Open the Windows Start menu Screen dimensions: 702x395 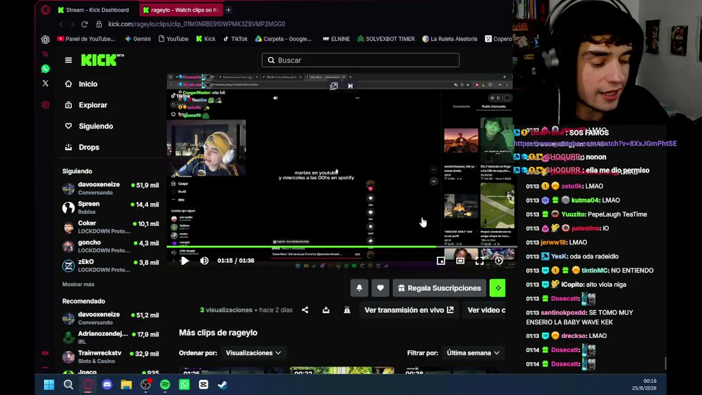49,385
